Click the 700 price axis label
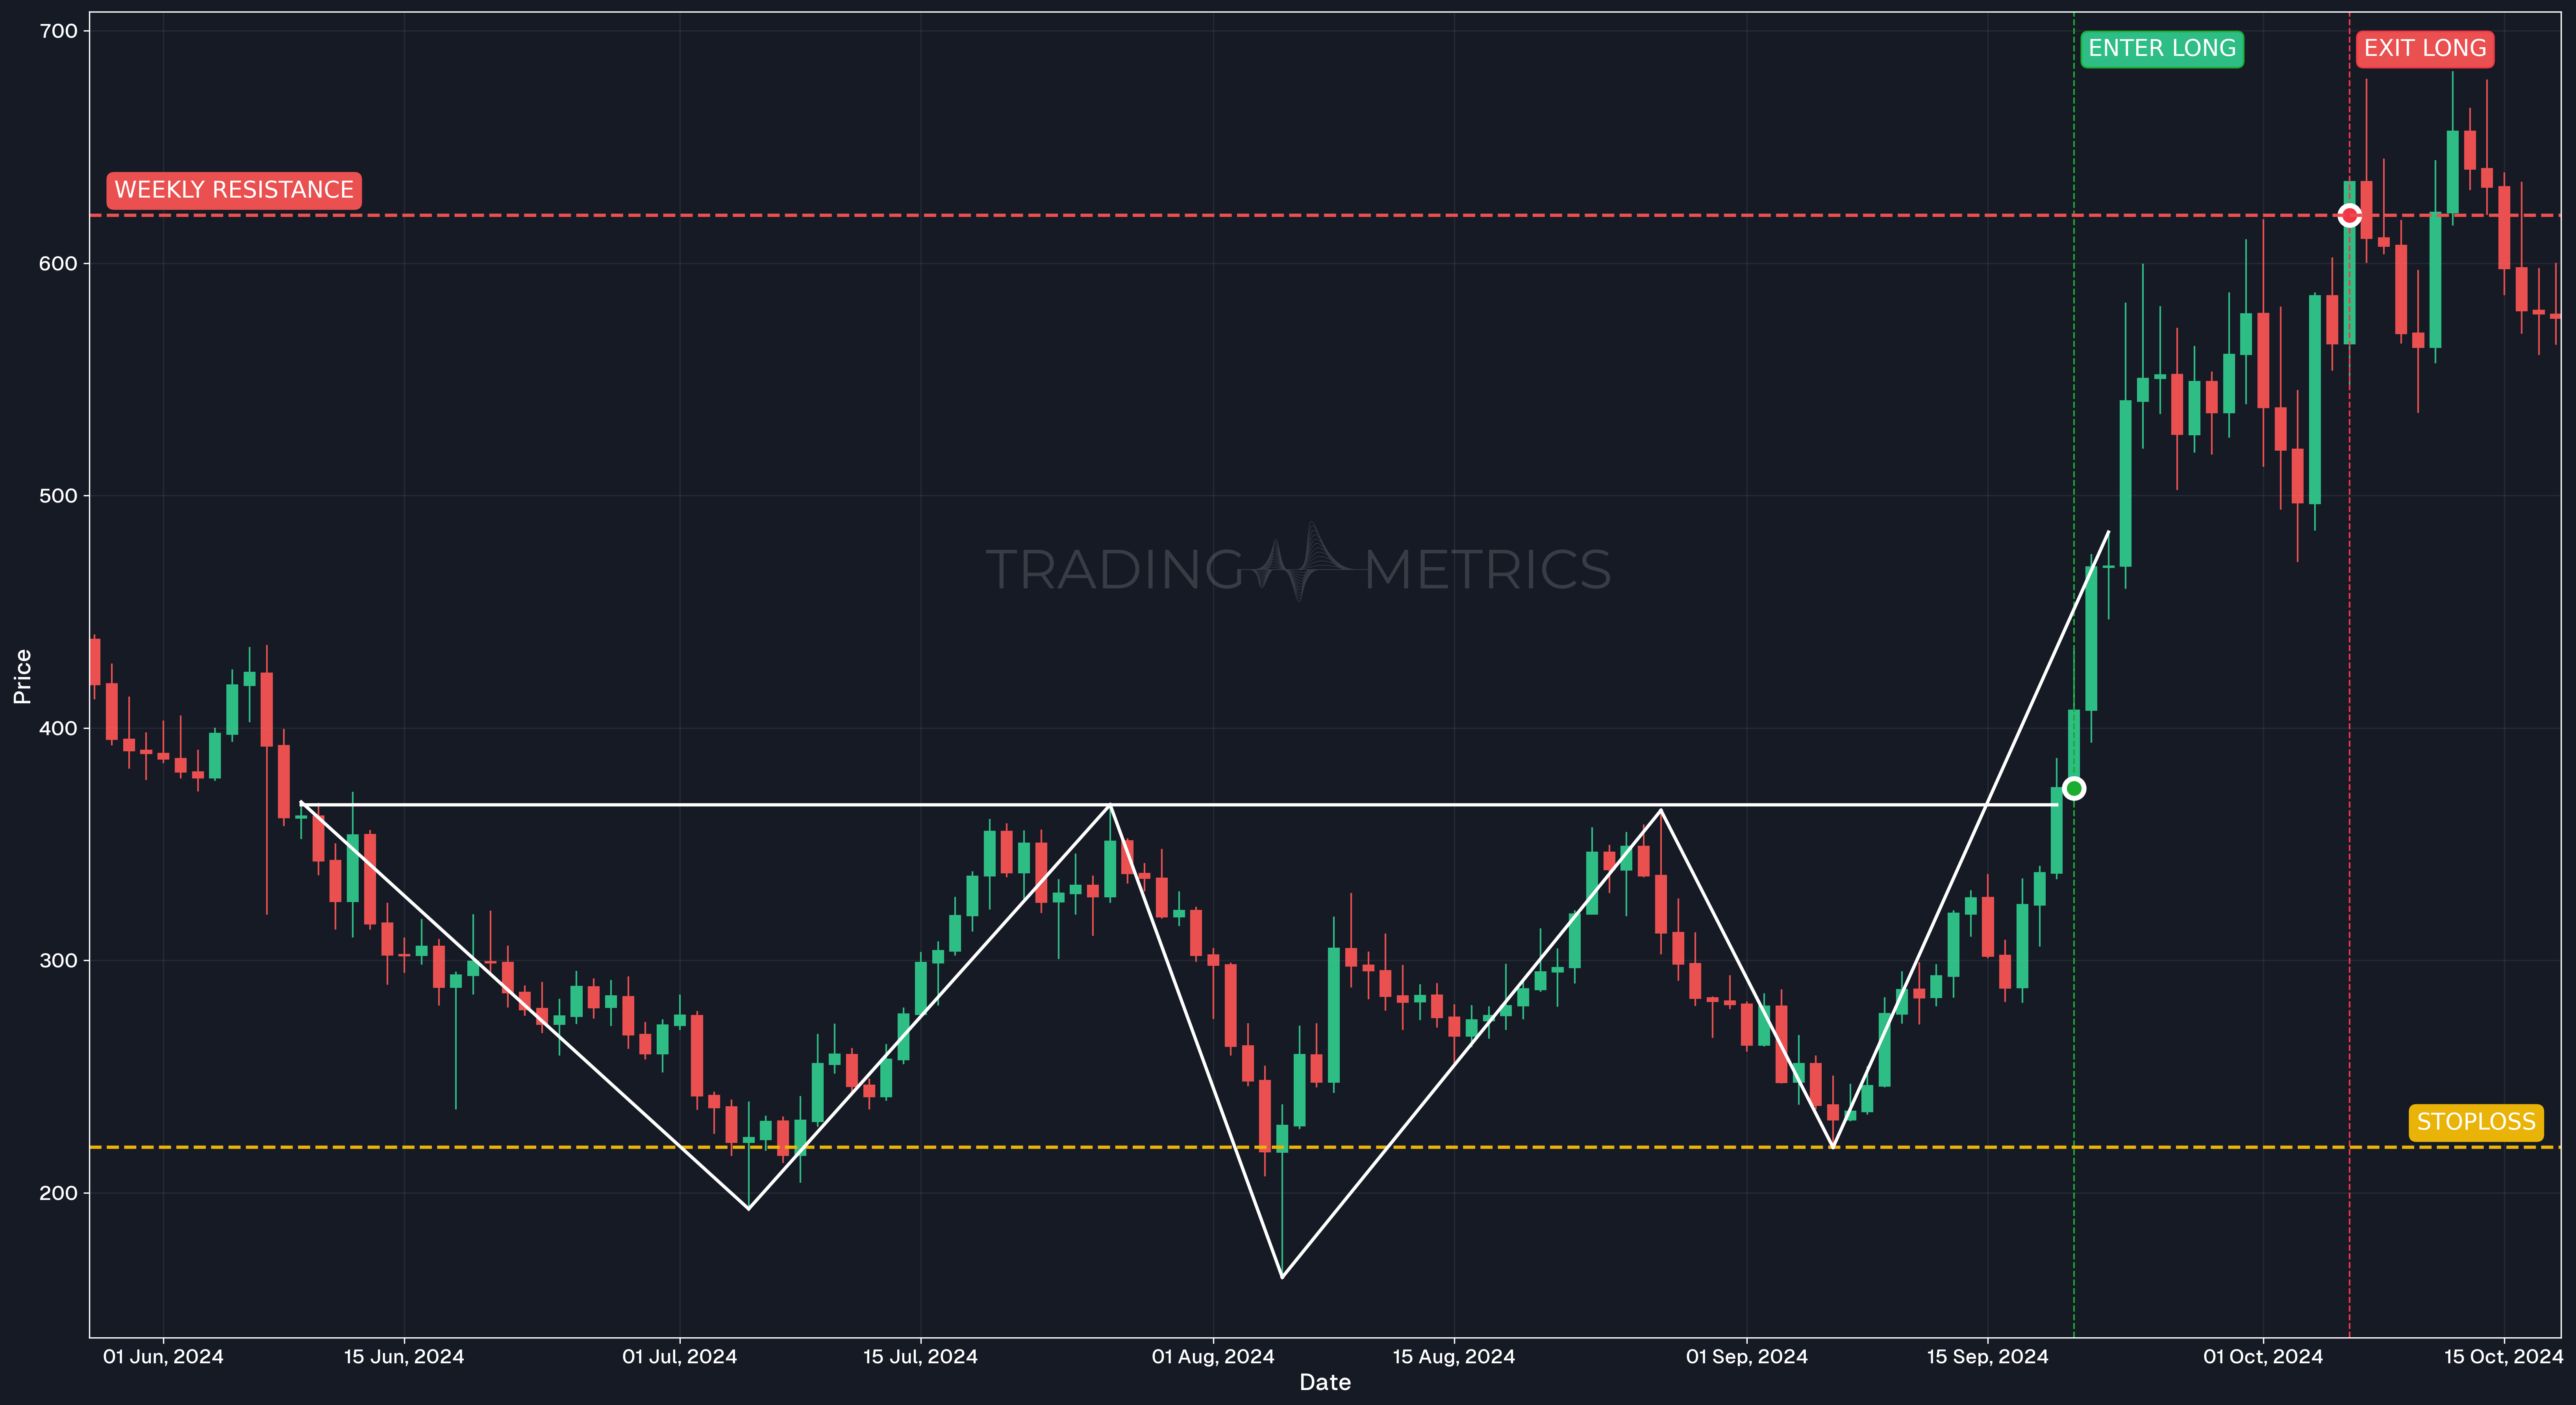2576x1405 pixels. pyautogui.click(x=58, y=32)
